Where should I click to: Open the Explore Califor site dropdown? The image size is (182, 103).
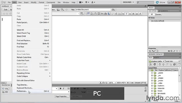(157, 61)
